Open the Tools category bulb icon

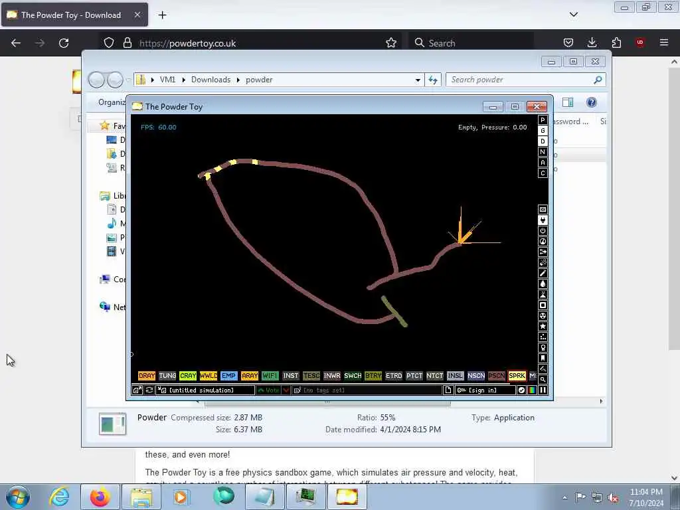[x=543, y=348]
